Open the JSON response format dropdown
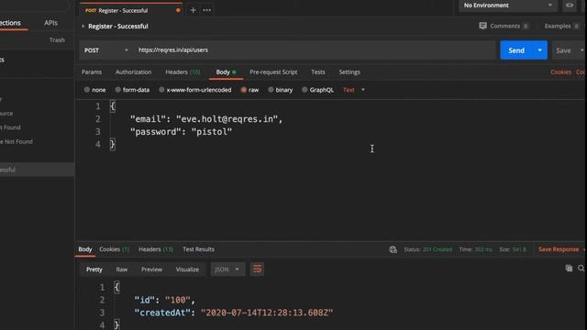The image size is (587, 330). coord(227,269)
